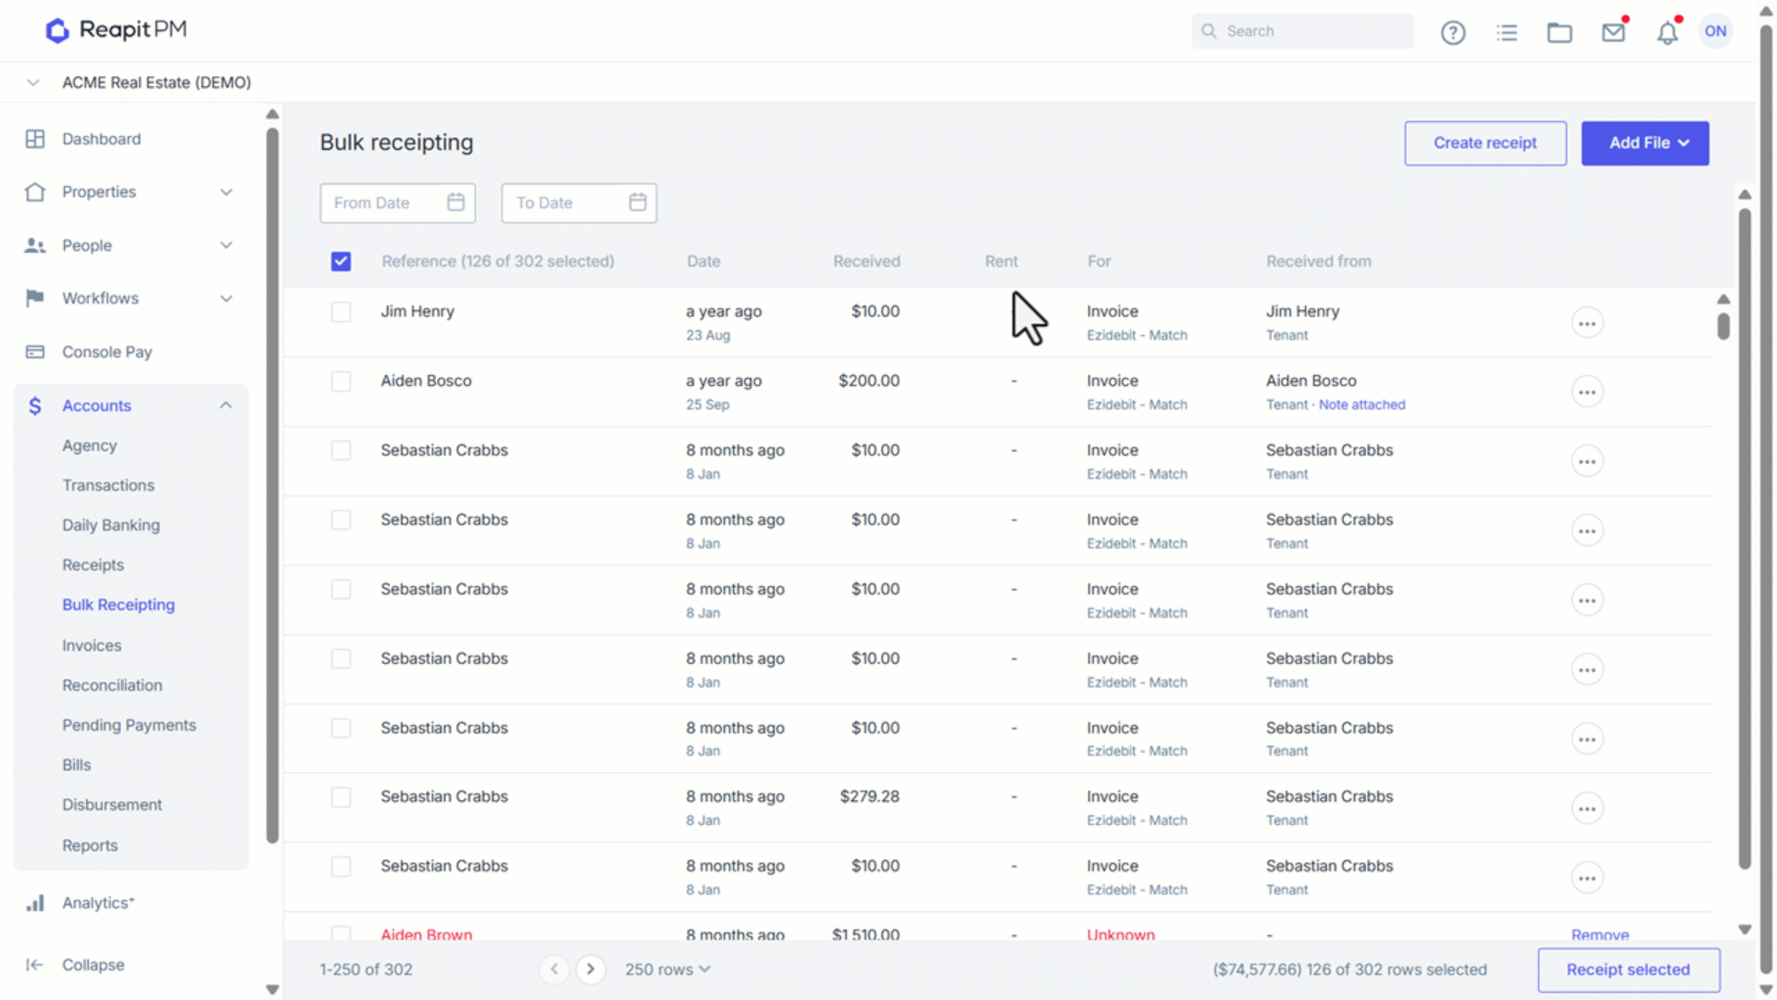Click the ON user avatar
Viewport: 1777px width, 1000px height.
click(x=1716, y=31)
